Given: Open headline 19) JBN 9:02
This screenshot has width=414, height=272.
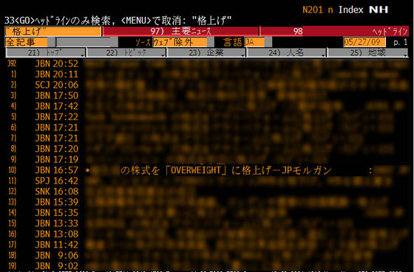Looking at the screenshot, I should click(x=207, y=266).
